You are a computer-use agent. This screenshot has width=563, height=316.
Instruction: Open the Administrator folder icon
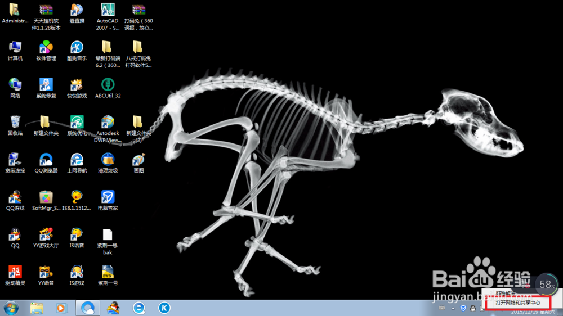[15, 13]
